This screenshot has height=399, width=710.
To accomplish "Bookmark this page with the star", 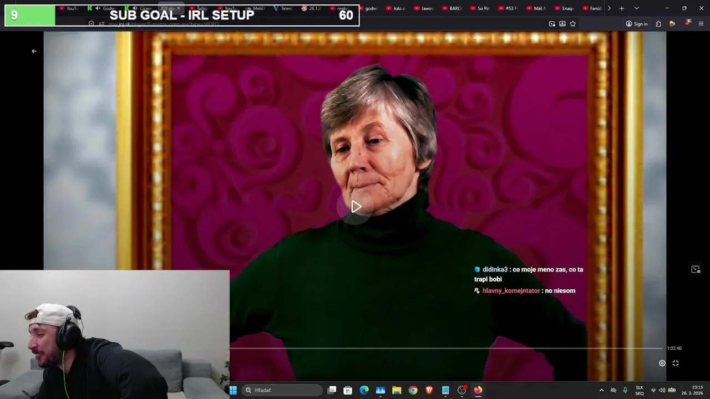I will tap(573, 24).
